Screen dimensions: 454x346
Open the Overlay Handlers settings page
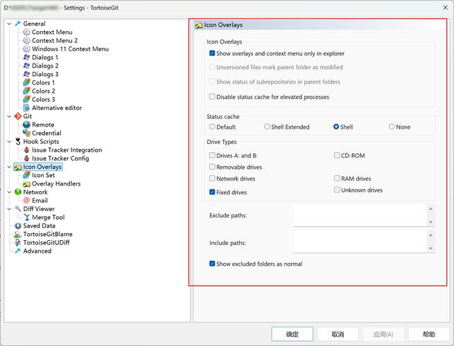tap(56, 184)
